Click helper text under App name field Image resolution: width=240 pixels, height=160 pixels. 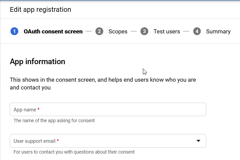pos(54,121)
